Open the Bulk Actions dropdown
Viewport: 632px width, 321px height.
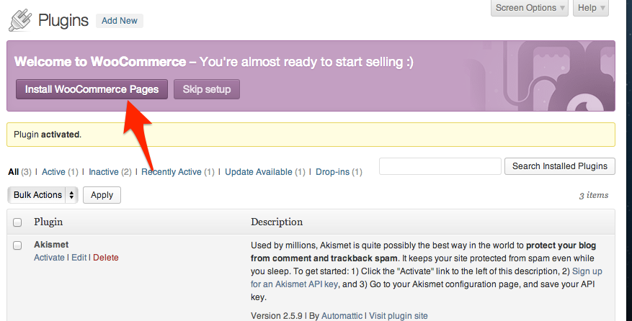coord(43,195)
